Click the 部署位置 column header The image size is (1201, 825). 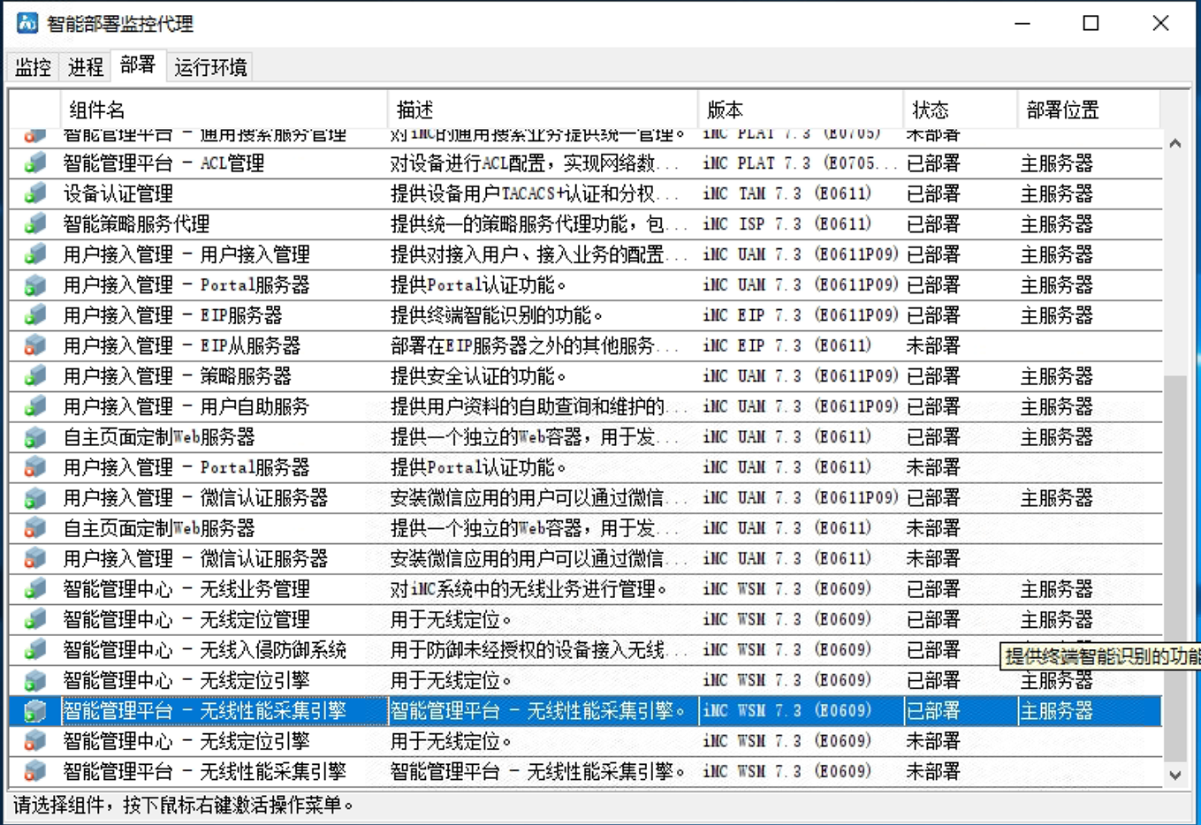click(1089, 110)
